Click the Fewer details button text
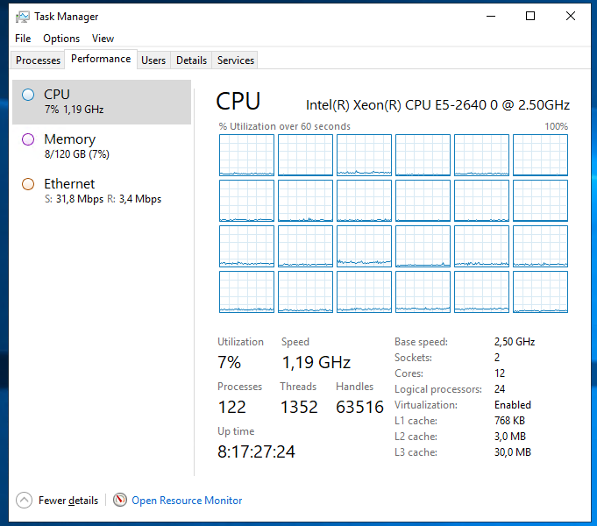 [68, 501]
